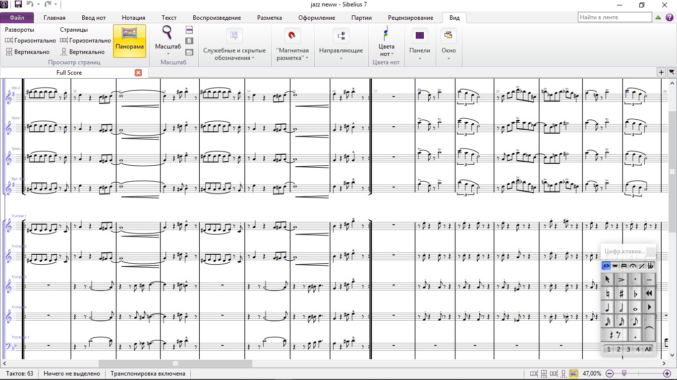Choose the whole note on keypad
The image size is (677, 380).
click(635, 308)
